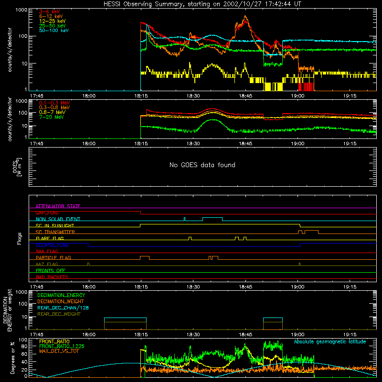Image resolution: width=382 pixels, height=382 pixels.
Task: Select the SAA_FLAG label
Action: 47,251
